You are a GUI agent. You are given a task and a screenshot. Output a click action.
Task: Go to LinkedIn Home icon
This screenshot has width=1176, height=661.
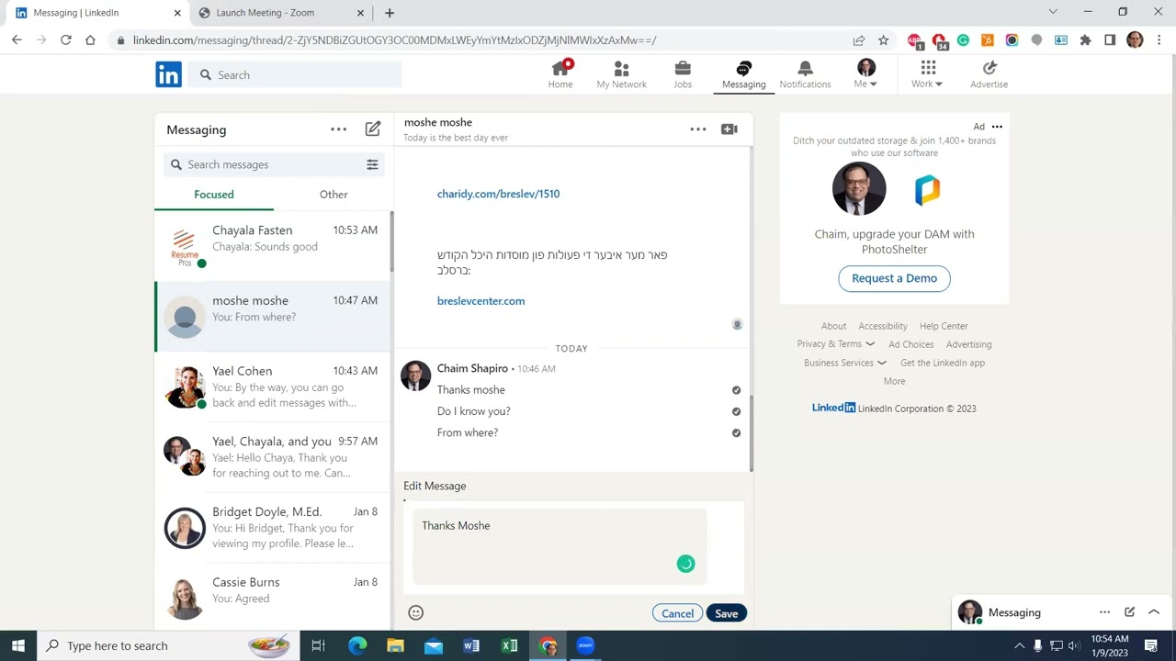point(560,74)
